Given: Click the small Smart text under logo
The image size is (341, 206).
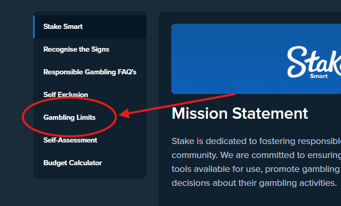Looking at the screenshot, I should pyautogui.click(x=319, y=76).
